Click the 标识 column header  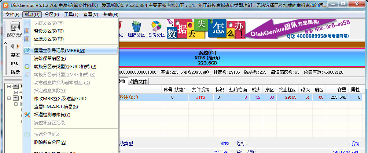[x=220, y=90]
